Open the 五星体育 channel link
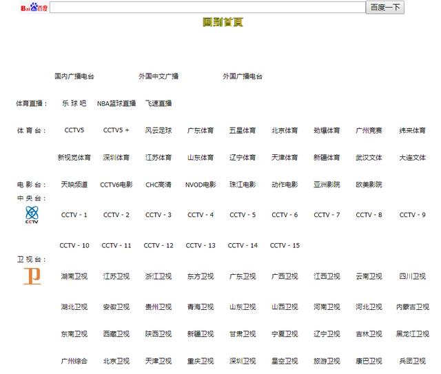Viewport: 441px width, 374px height. (243, 130)
